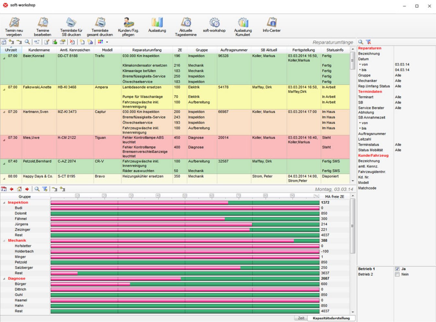436x322 pixels.
Task: Click Auslastung Kumuliert icon
Action: point(243,23)
